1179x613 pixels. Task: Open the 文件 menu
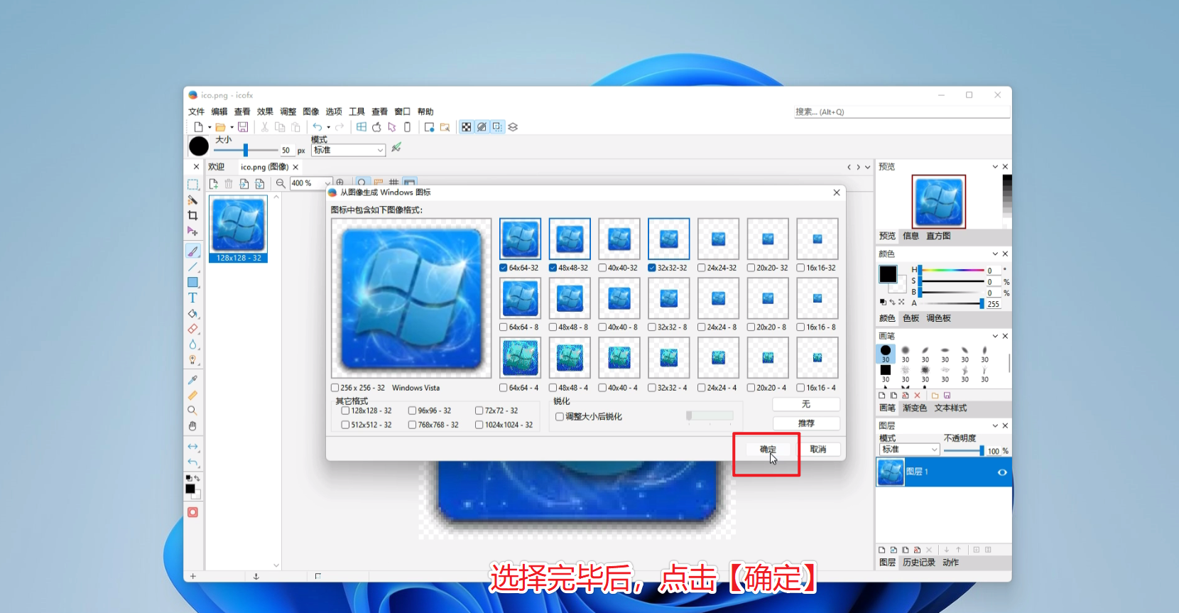pos(196,112)
